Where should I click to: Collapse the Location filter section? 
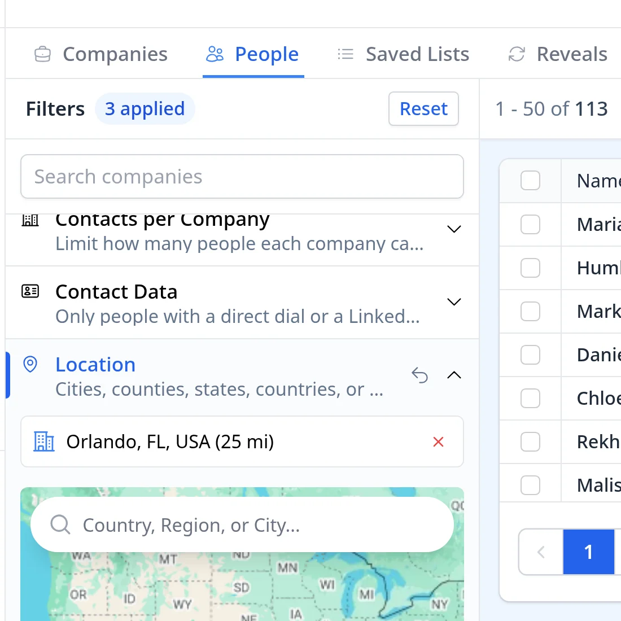pos(454,375)
